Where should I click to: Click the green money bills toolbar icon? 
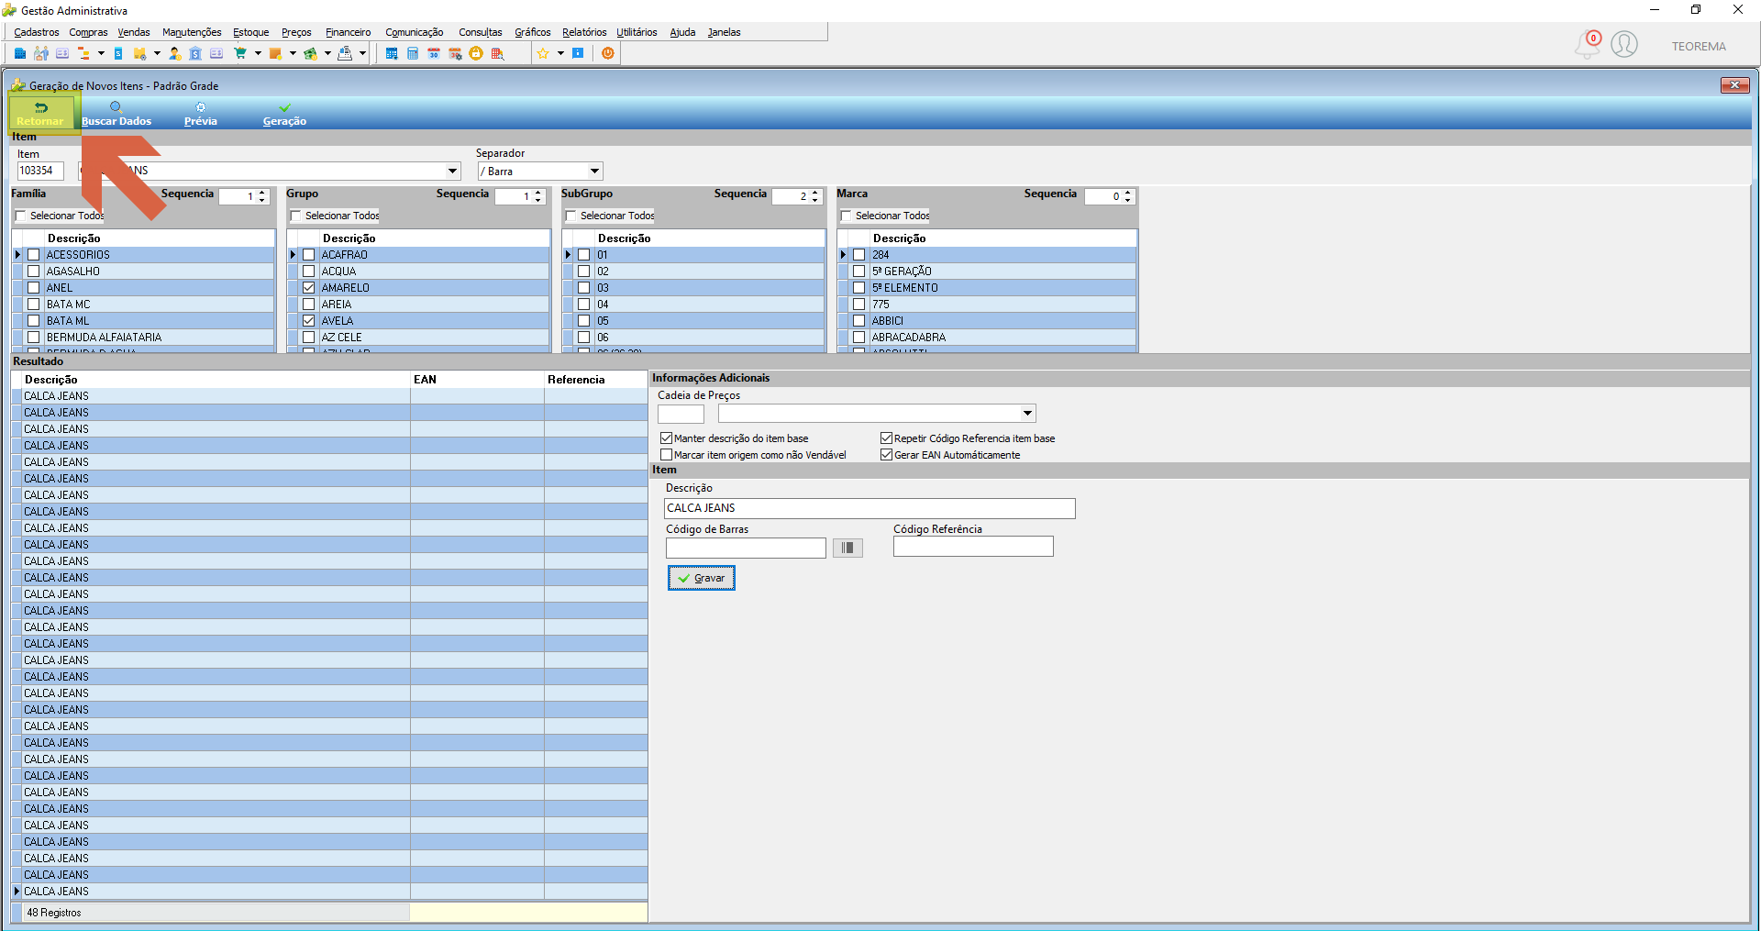coord(310,53)
